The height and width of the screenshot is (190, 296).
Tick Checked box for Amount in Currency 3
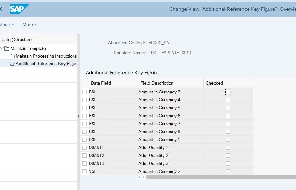point(228,92)
